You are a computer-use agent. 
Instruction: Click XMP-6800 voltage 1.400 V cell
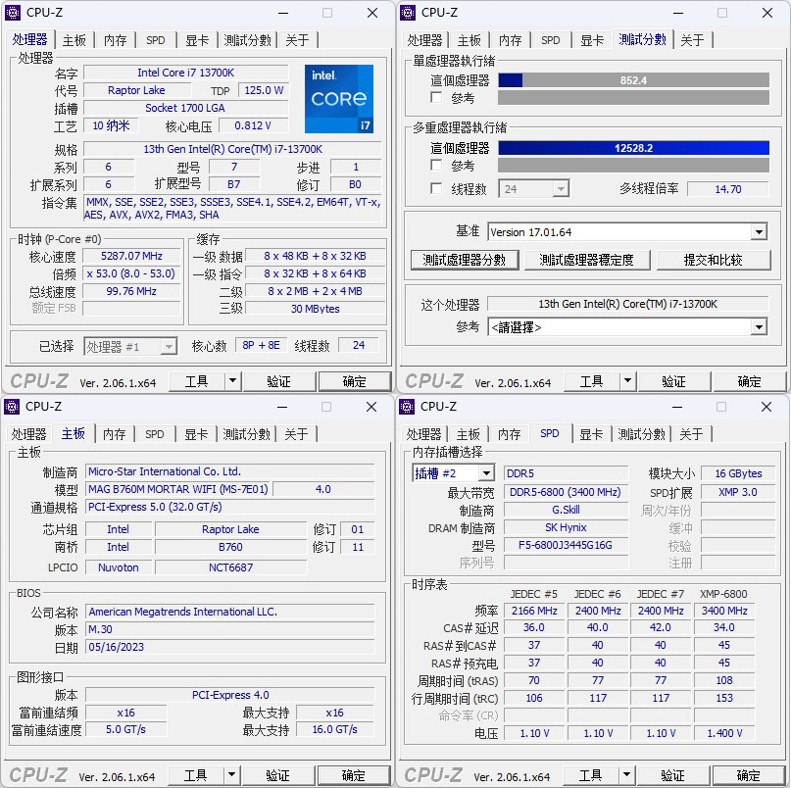[x=724, y=733]
